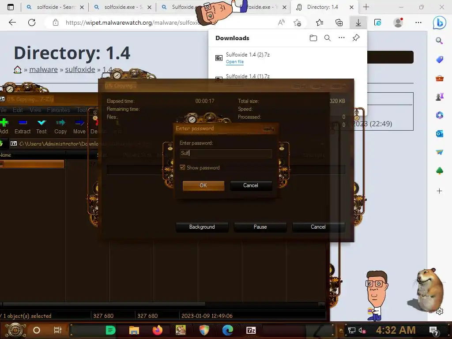Click the Edge taskbar icon
This screenshot has height=339, width=452.
click(x=227, y=330)
